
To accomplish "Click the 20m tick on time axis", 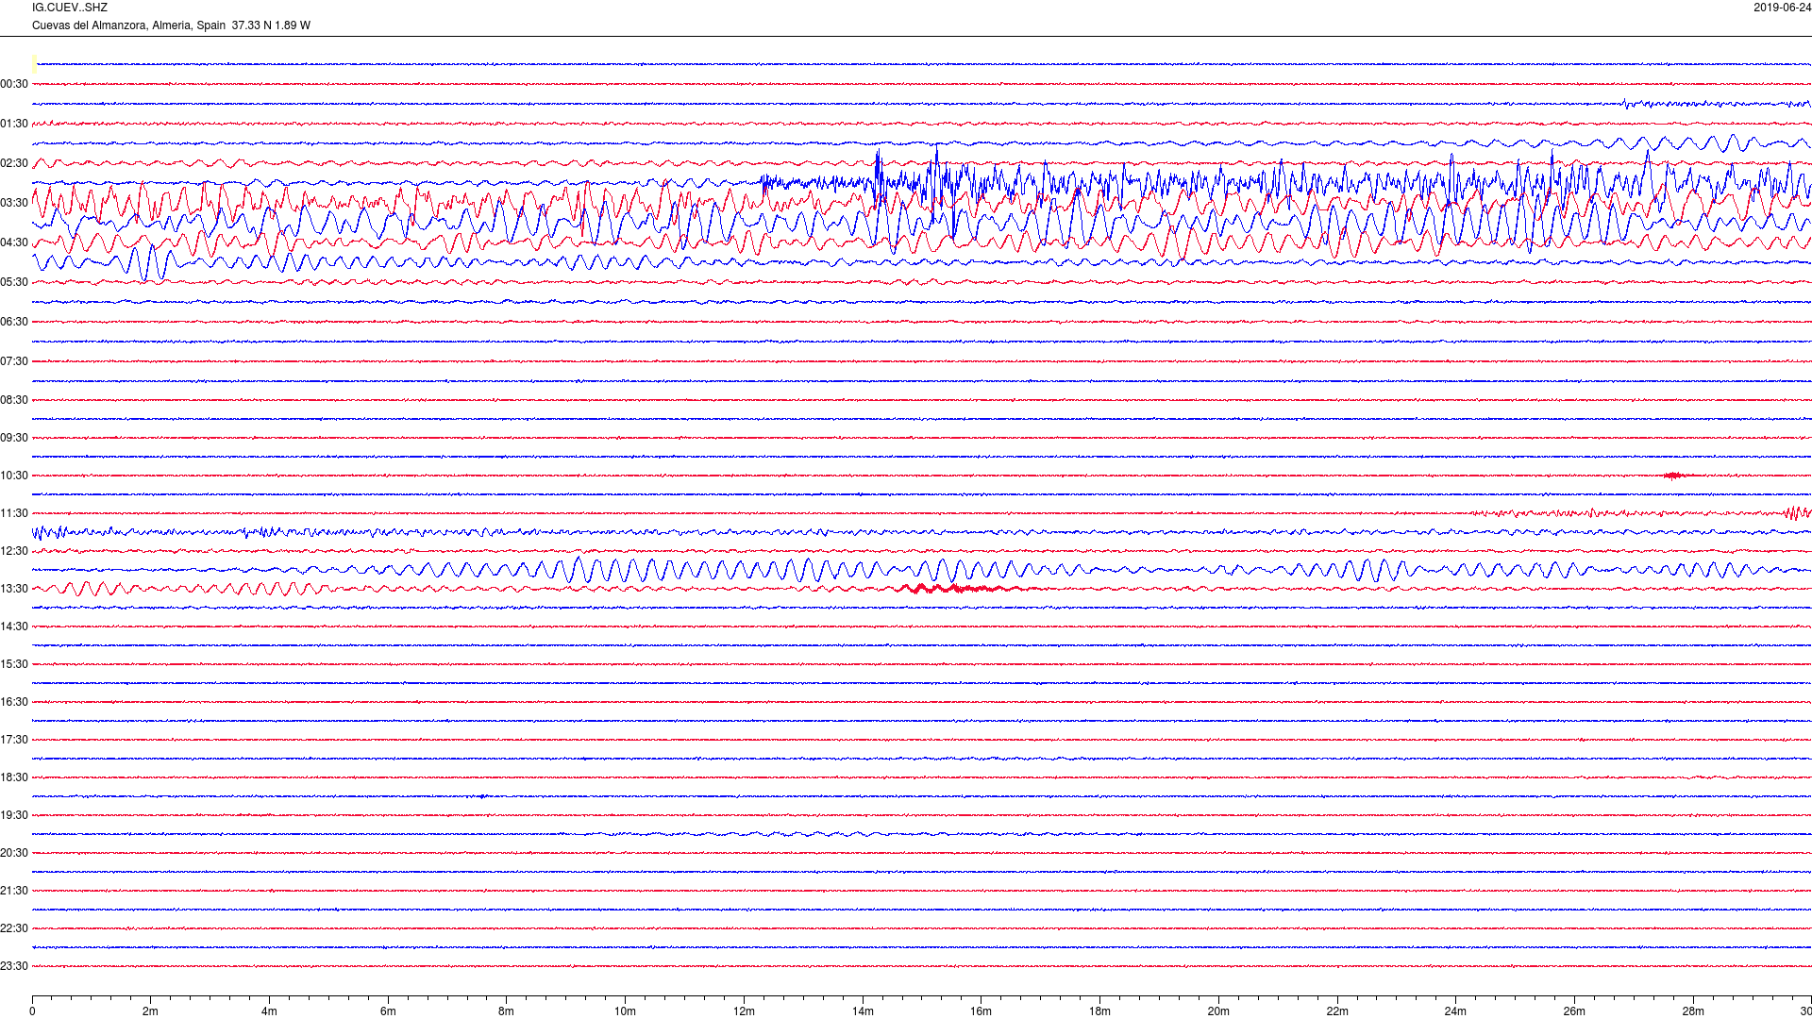I will tap(1218, 1011).
